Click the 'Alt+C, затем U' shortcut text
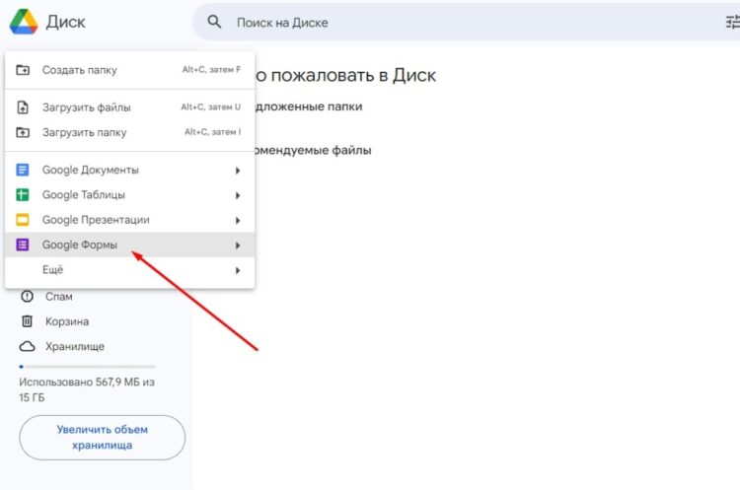 coord(211,107)
